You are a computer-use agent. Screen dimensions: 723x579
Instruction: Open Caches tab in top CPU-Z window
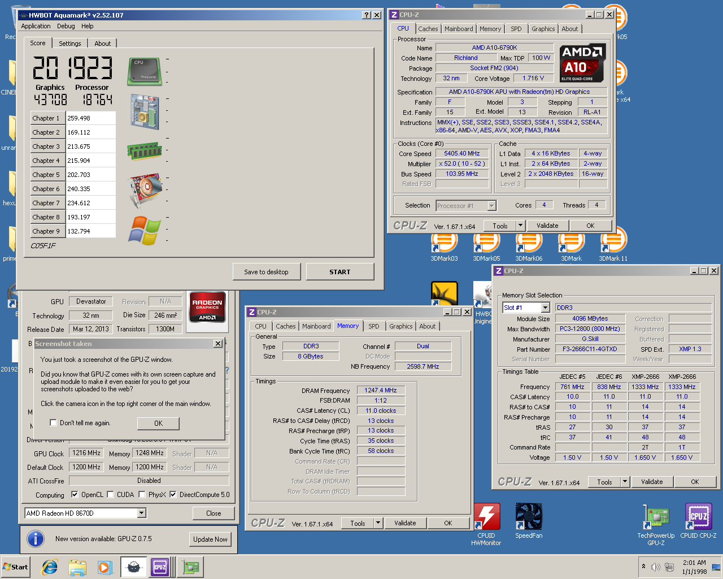[428, 29]
